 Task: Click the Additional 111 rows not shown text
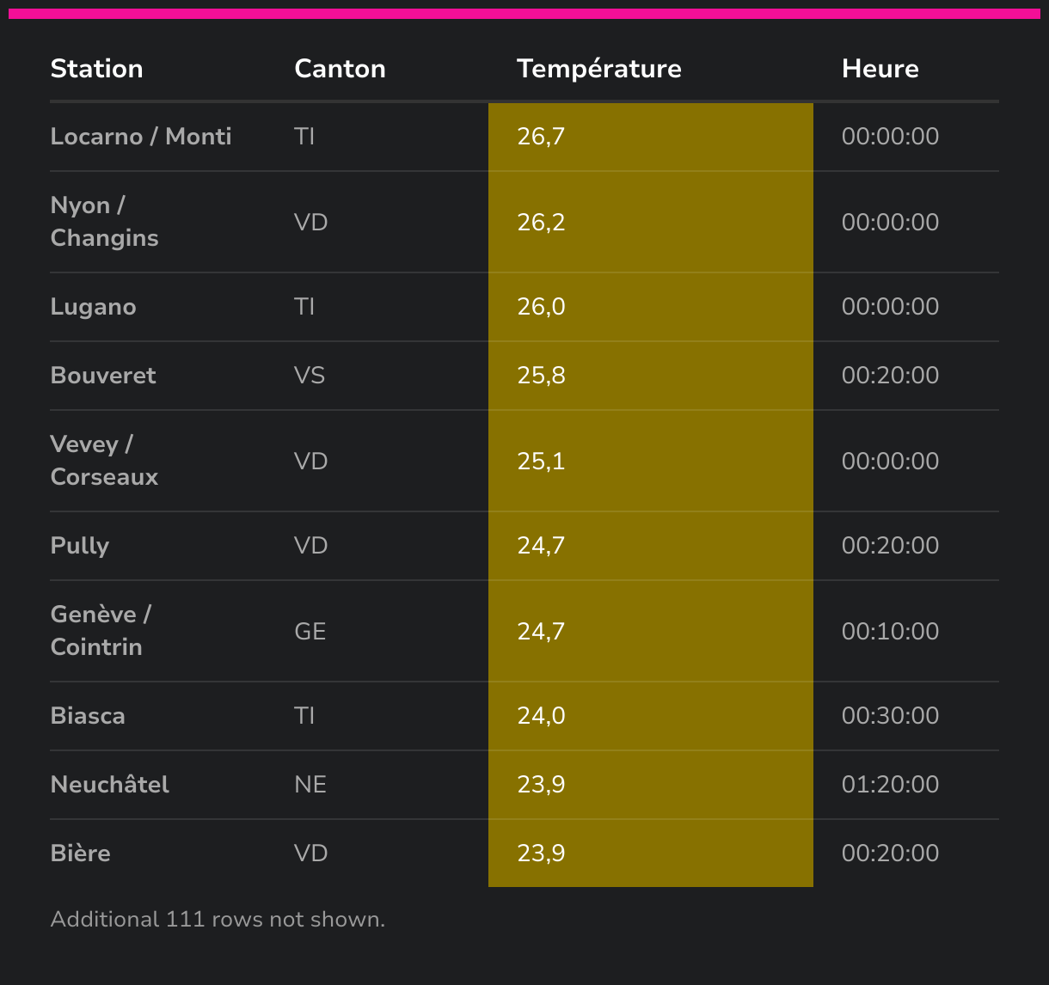pyautogui.click(x=218, y=920)
